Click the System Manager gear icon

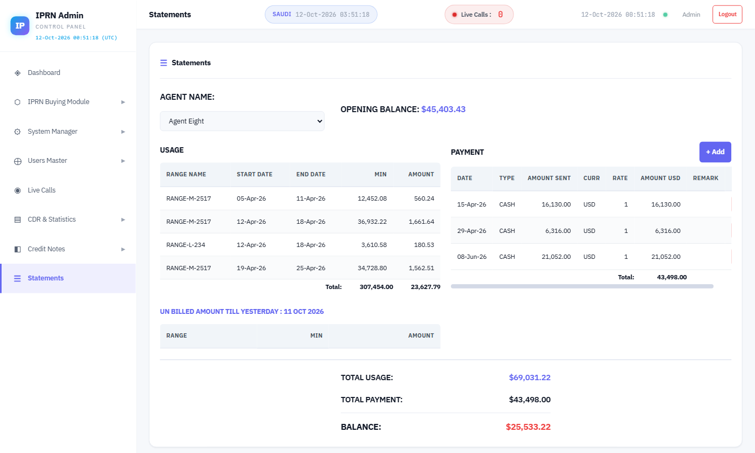coord(17,132)
